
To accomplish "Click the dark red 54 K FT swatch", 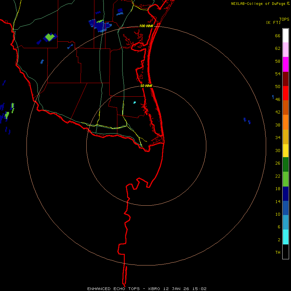I will pos(286,79).
